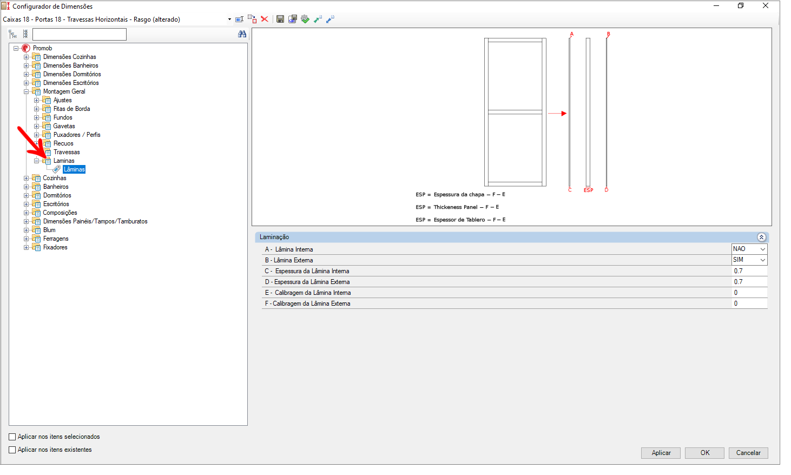Click the door panel diagram in the preview
The image size is (791, 475).
(x=515, y=112)
